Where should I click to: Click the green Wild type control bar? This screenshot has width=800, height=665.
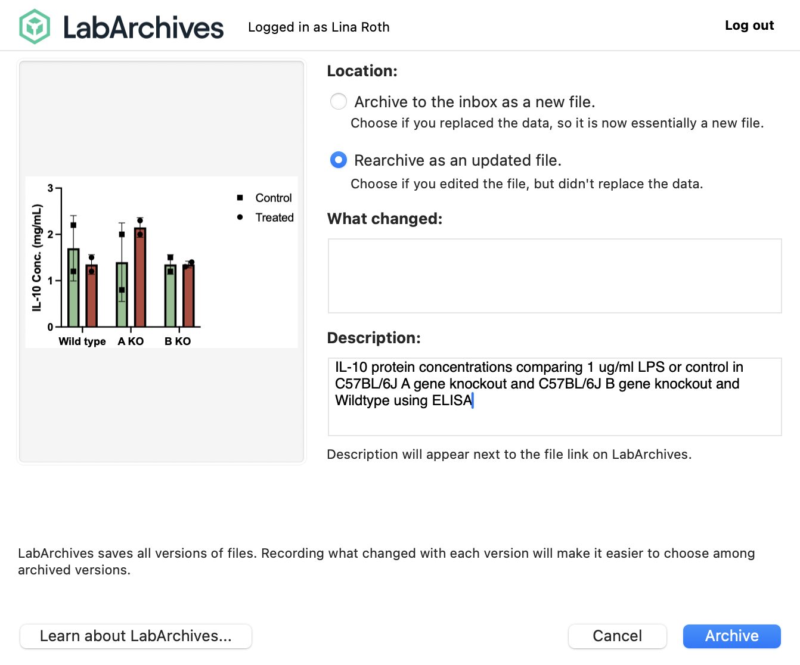tap(73, 288)
